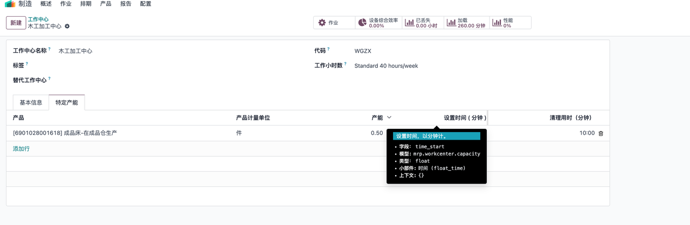Viewport: 690px width, 225px height.
Task: Click the 木工加工中心 breadcrumb title
Action: point(44,26)
